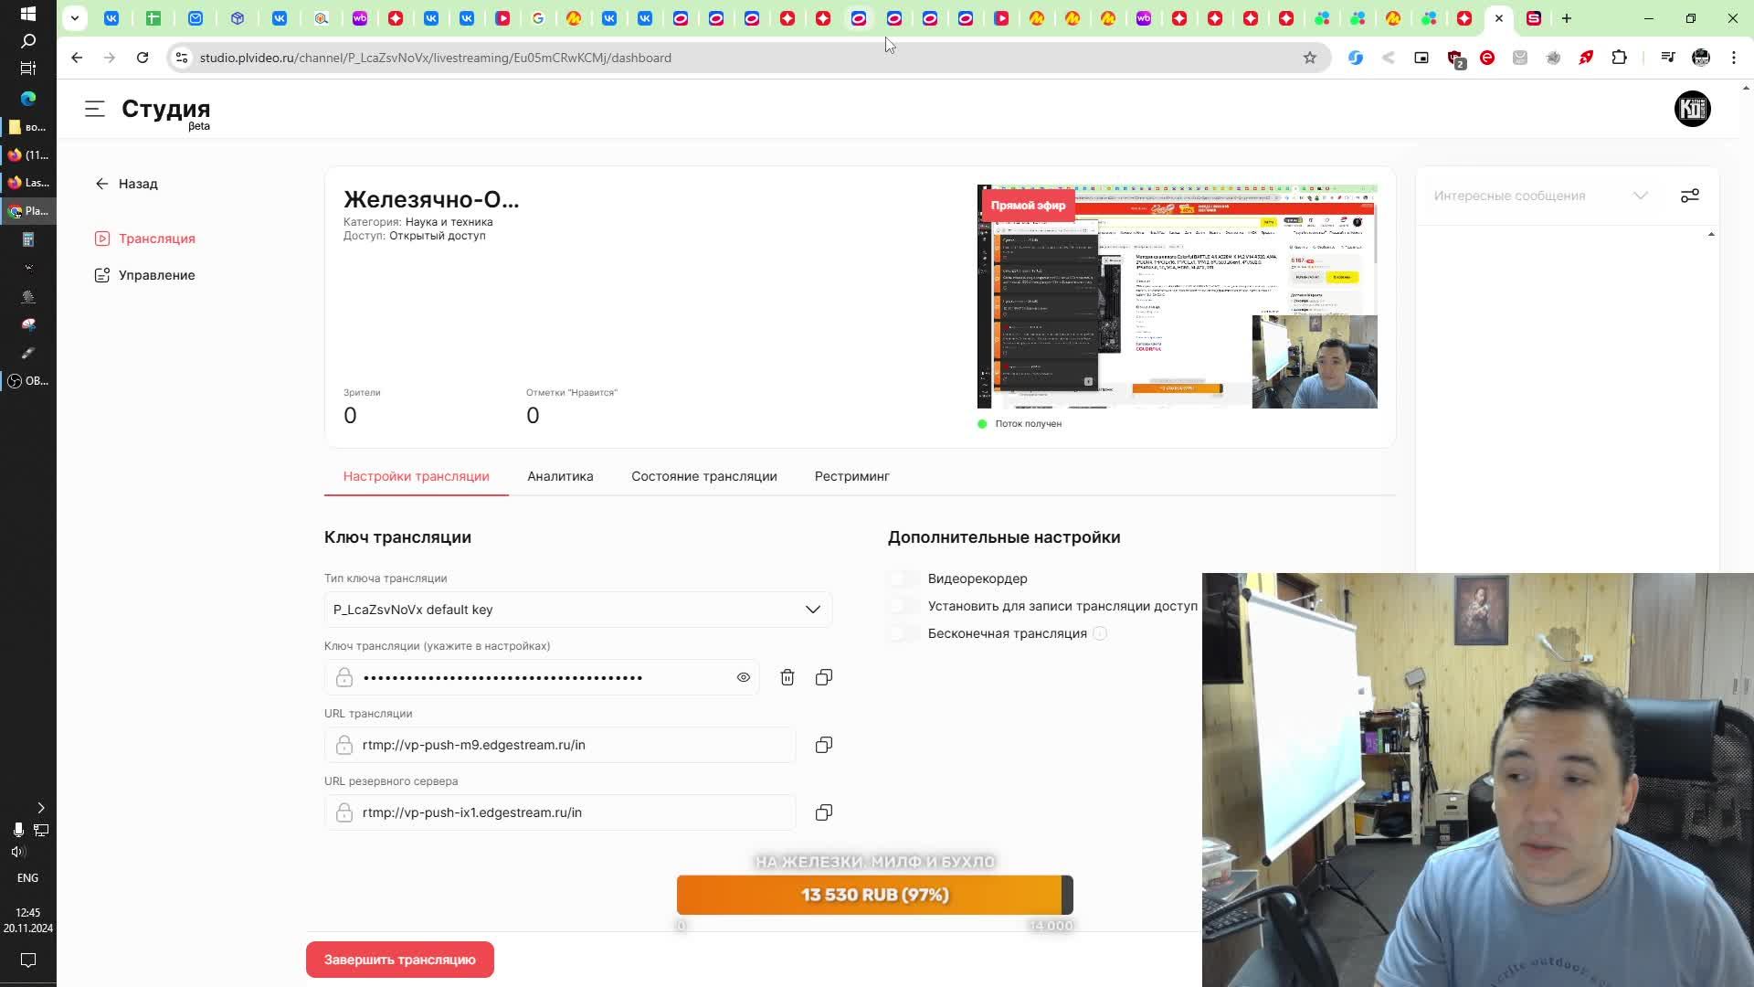
Task: Expand the Интересные сообщения dropdown
Action: click(x=1640, y=196)
